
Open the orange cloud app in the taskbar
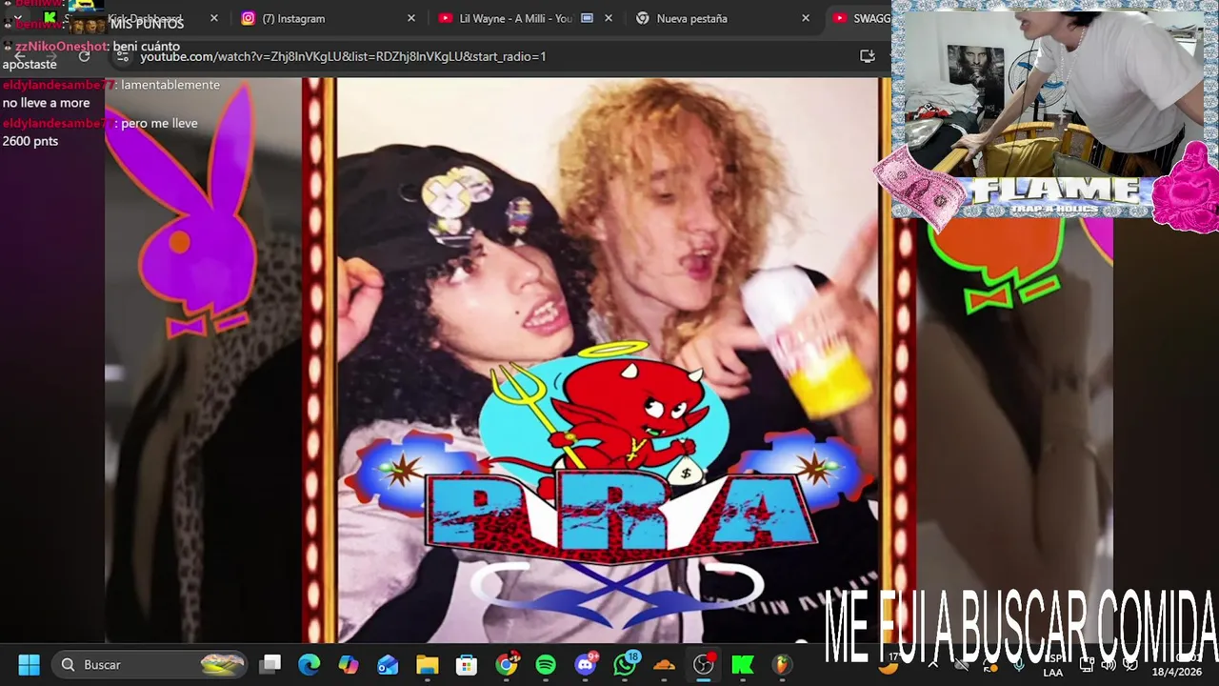point(664,664)
